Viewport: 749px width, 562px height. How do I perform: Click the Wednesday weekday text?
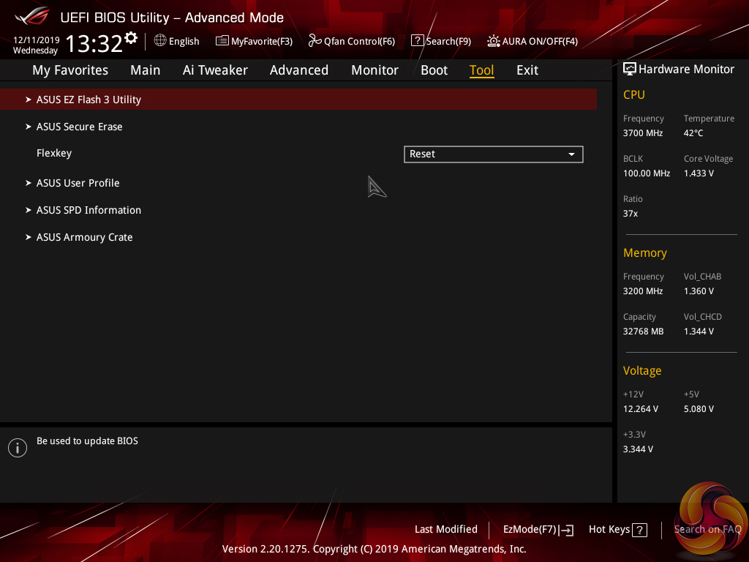[x=35, y=50]
